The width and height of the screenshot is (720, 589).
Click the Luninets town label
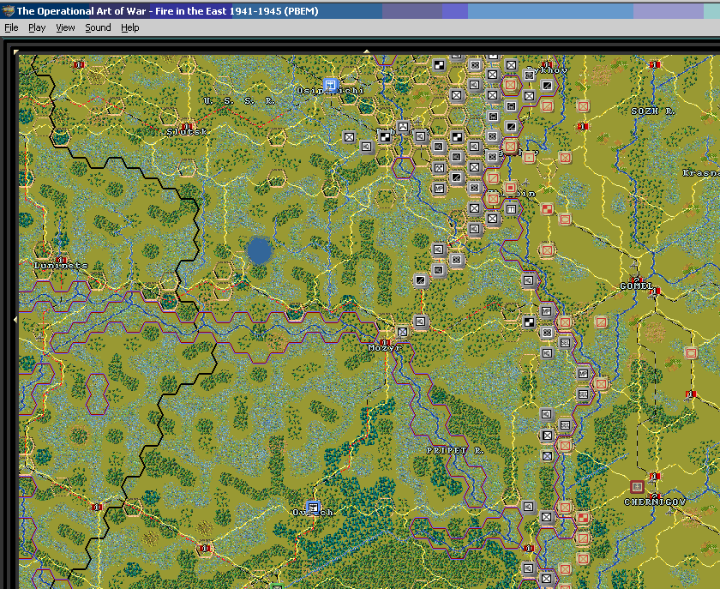click(x=61, y=266)
